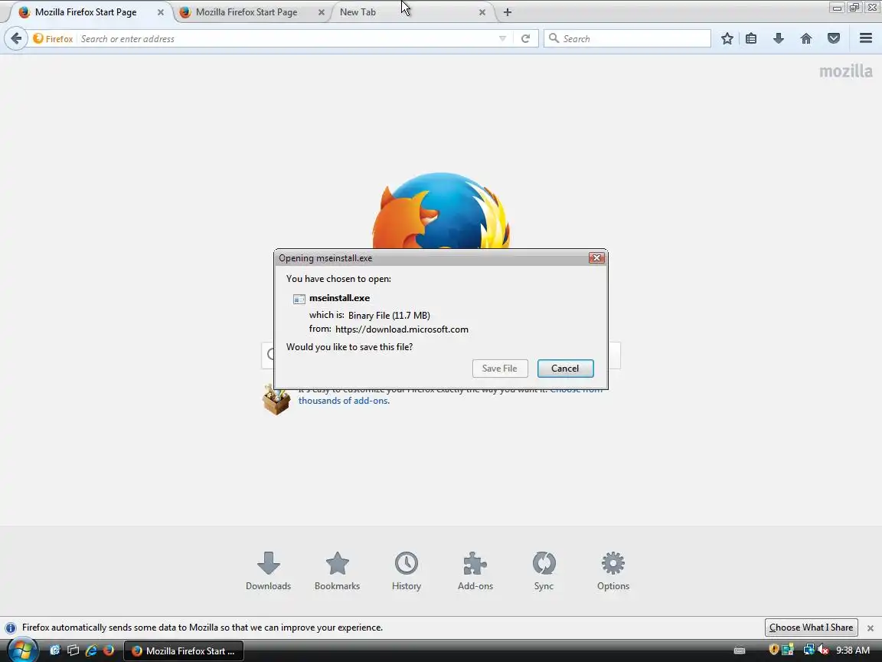This screenshot has width=882, height=662.
Task: Click the 9:38 AM system clock
Action: click(853, 651)
